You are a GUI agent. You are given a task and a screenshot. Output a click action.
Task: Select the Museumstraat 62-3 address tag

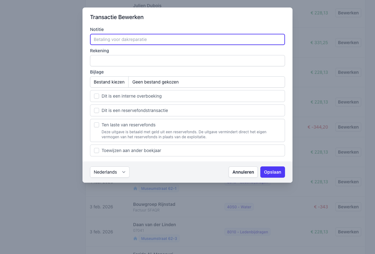[159, 239]
